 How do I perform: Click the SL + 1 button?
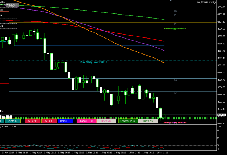tap(49, 121)
